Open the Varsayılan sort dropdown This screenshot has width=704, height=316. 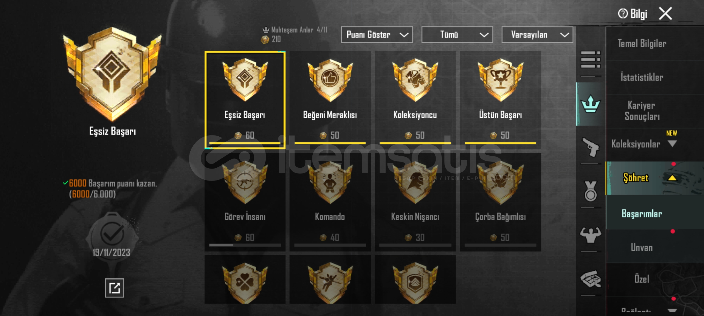[x=537, y=35]
